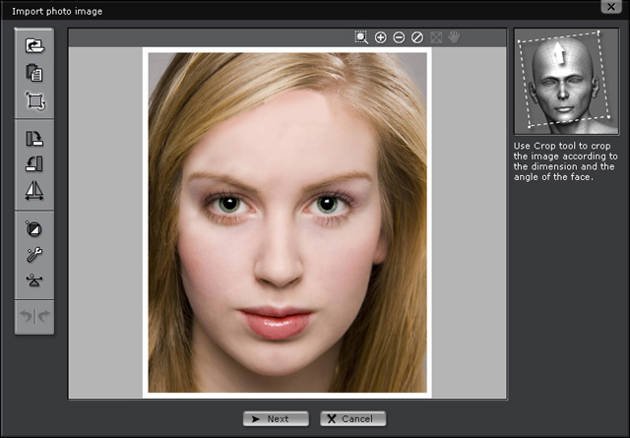630x438 pixels.
Task: Rotate the image clockwise
Action: [34, 138]
